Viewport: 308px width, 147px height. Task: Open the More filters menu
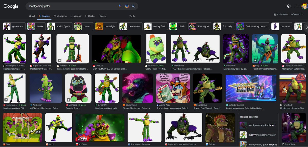point(102,16)
